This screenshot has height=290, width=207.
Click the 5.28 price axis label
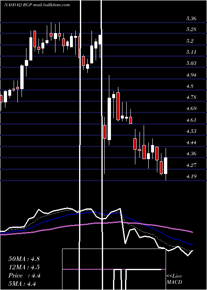[x=191, y=29]
